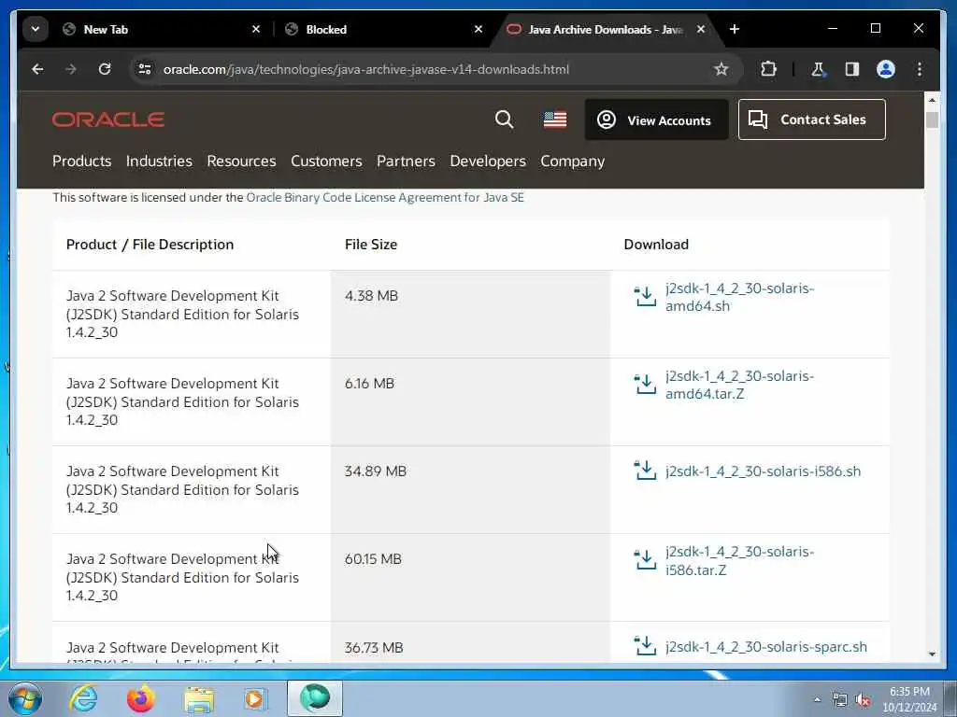Click download icon beside solaris-sparc.sh

(645, 646)
